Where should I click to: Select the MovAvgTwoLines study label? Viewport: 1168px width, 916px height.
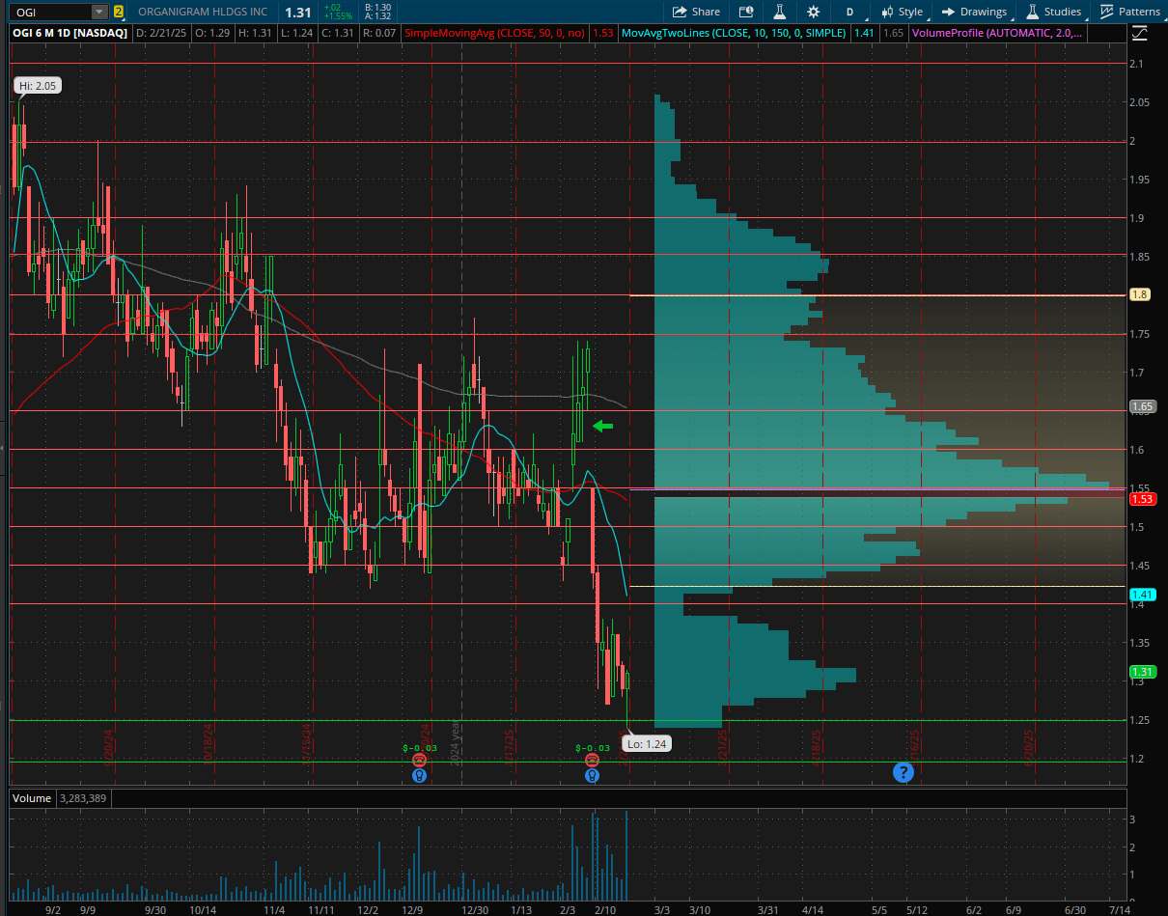[x=734, y=32]
